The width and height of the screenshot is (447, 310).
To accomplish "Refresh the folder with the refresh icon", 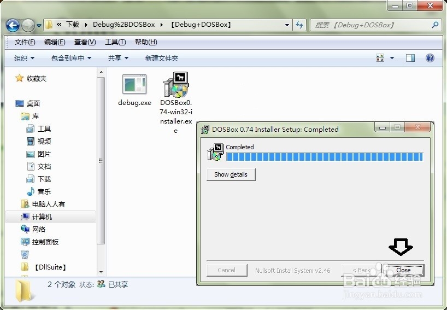I will [299, 25].
